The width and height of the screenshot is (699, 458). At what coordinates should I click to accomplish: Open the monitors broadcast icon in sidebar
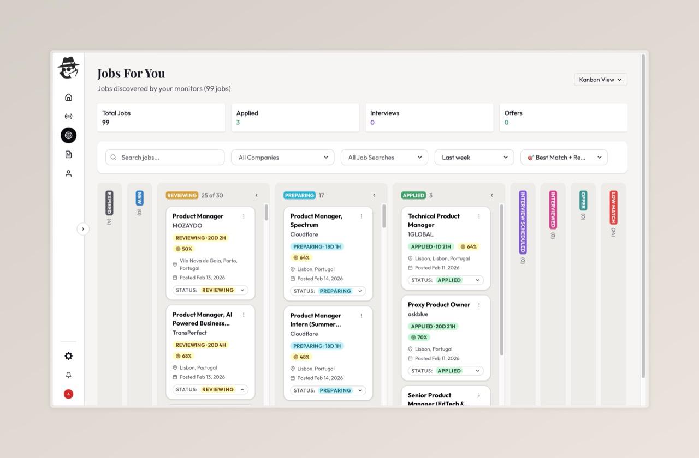pos(68,116)
